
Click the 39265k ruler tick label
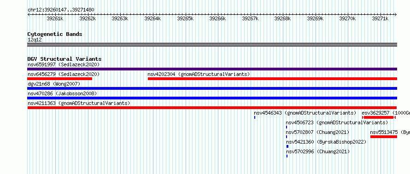click(x=185, y=18)
